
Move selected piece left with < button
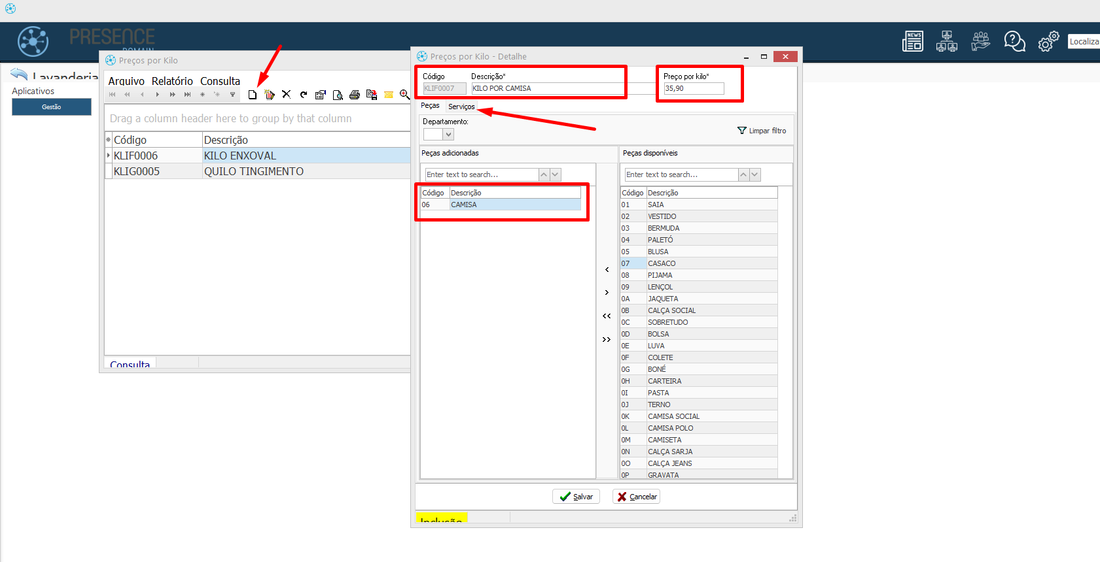(607, 269)
